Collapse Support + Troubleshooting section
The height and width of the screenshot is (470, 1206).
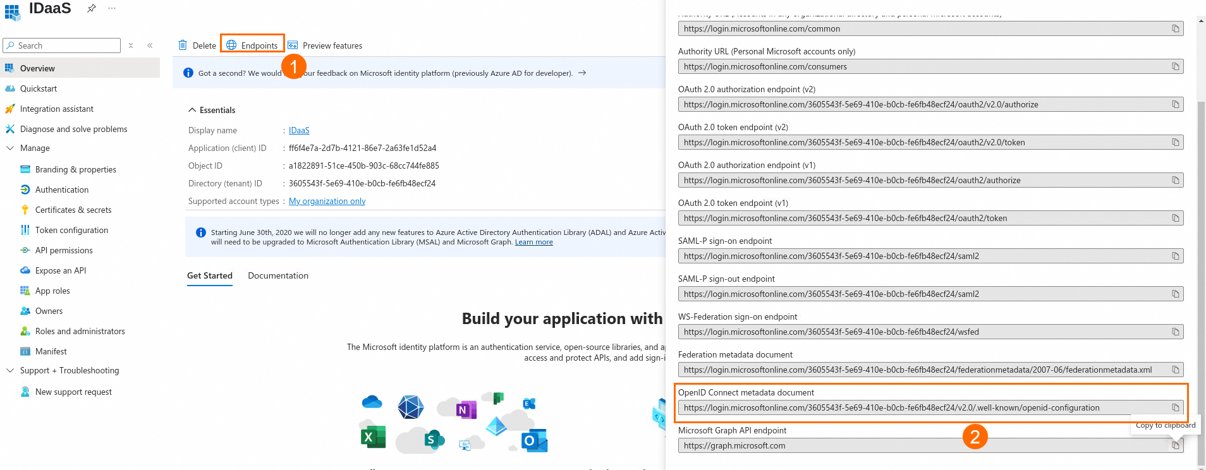click(10, 370)
